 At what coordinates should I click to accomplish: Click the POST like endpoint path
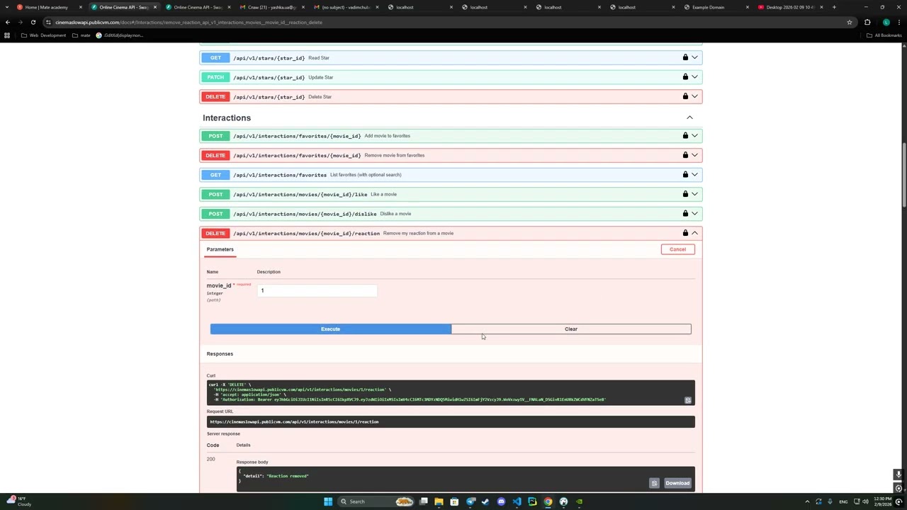tap(300, 194)
